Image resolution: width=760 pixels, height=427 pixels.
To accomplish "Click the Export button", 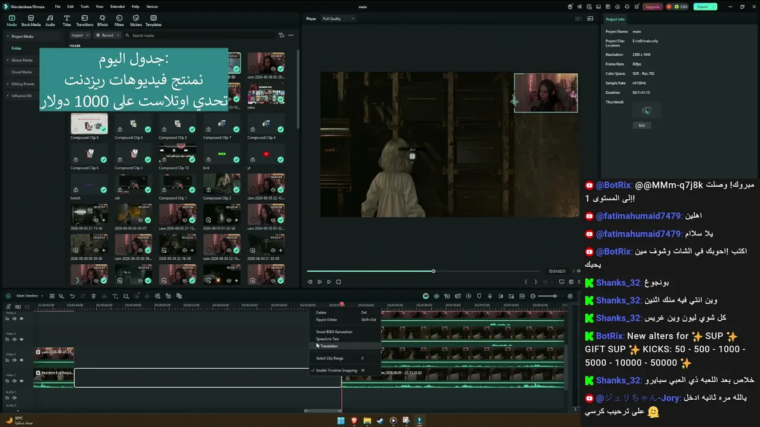I will (705, 7).
